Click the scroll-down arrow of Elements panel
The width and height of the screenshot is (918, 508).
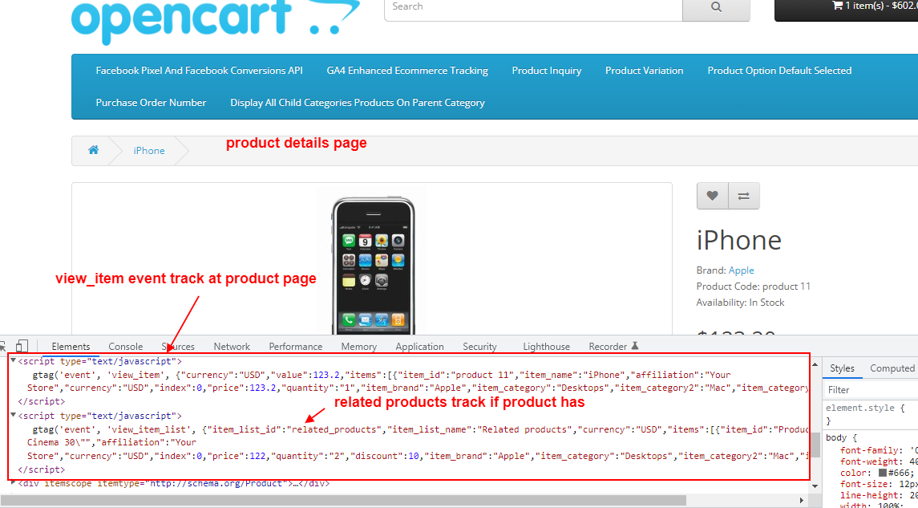pyautogui.click(x=815, y=486)
